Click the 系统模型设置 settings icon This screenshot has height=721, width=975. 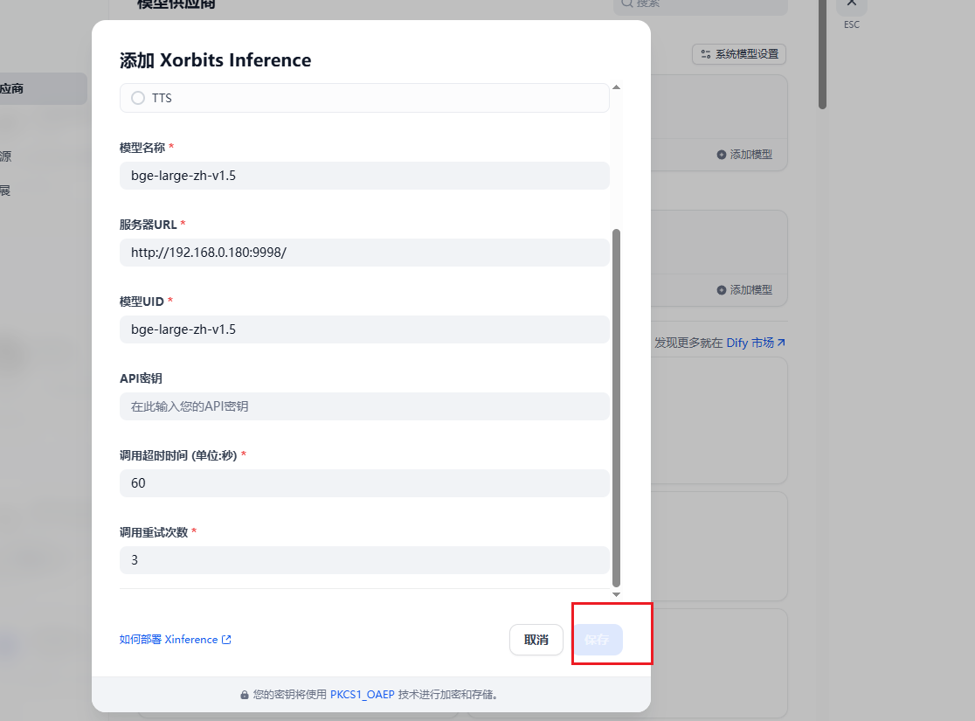tap(706, 54)
